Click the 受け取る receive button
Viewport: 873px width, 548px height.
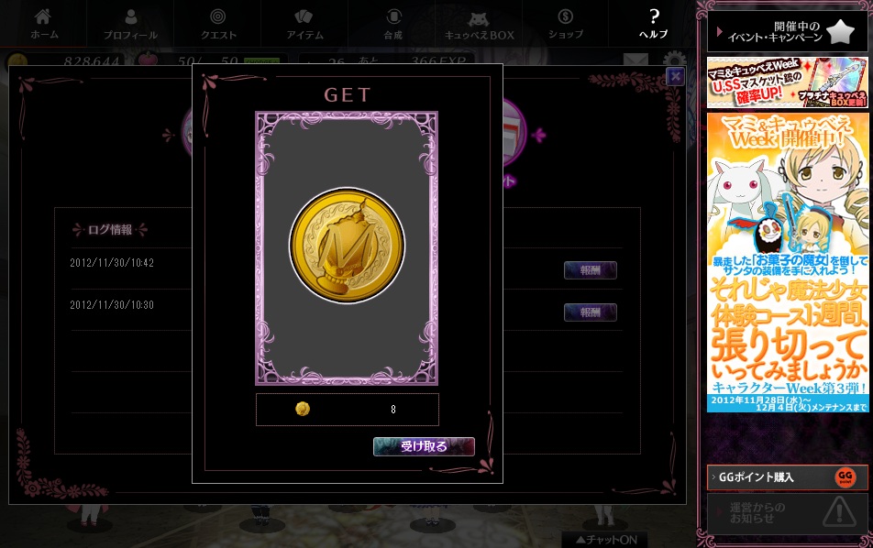pos(424,446)
